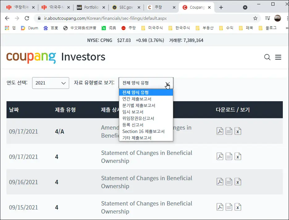Open the 百度 bookmark
The width and height of the screenshot is (289, 220).
pyautogui.click(x=51, y=28)
